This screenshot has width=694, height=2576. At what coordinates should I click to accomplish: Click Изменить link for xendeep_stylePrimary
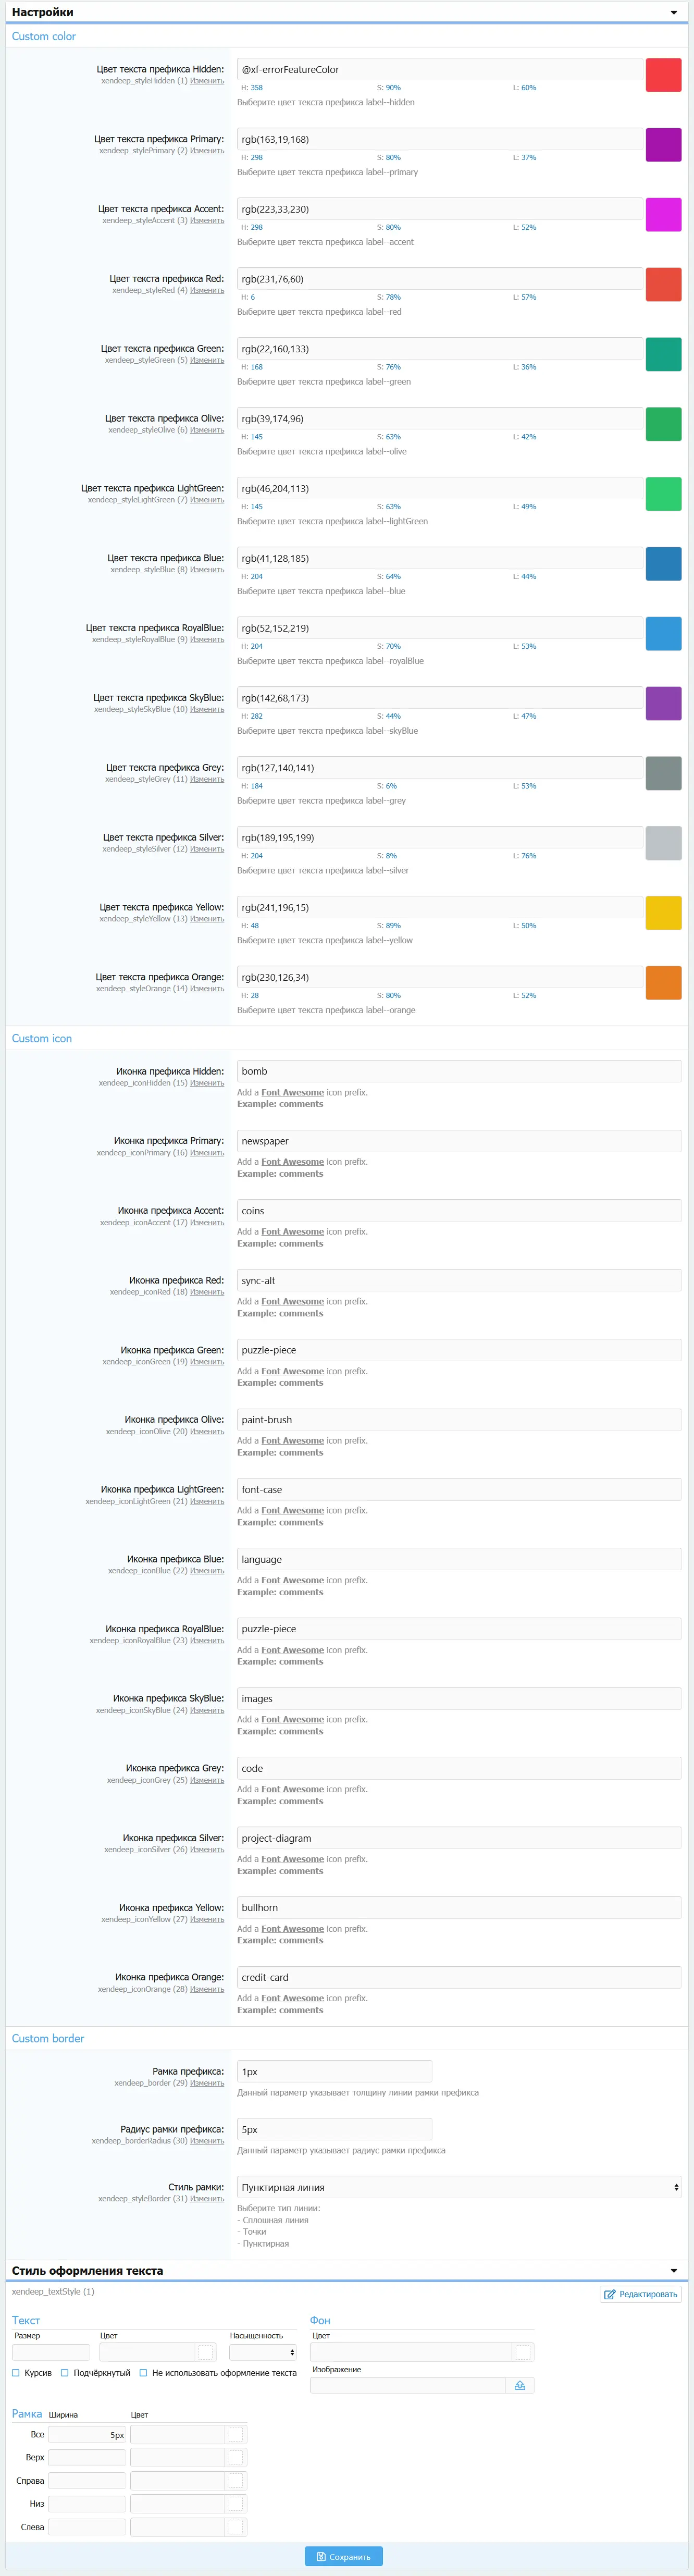[x=207, y=151]
